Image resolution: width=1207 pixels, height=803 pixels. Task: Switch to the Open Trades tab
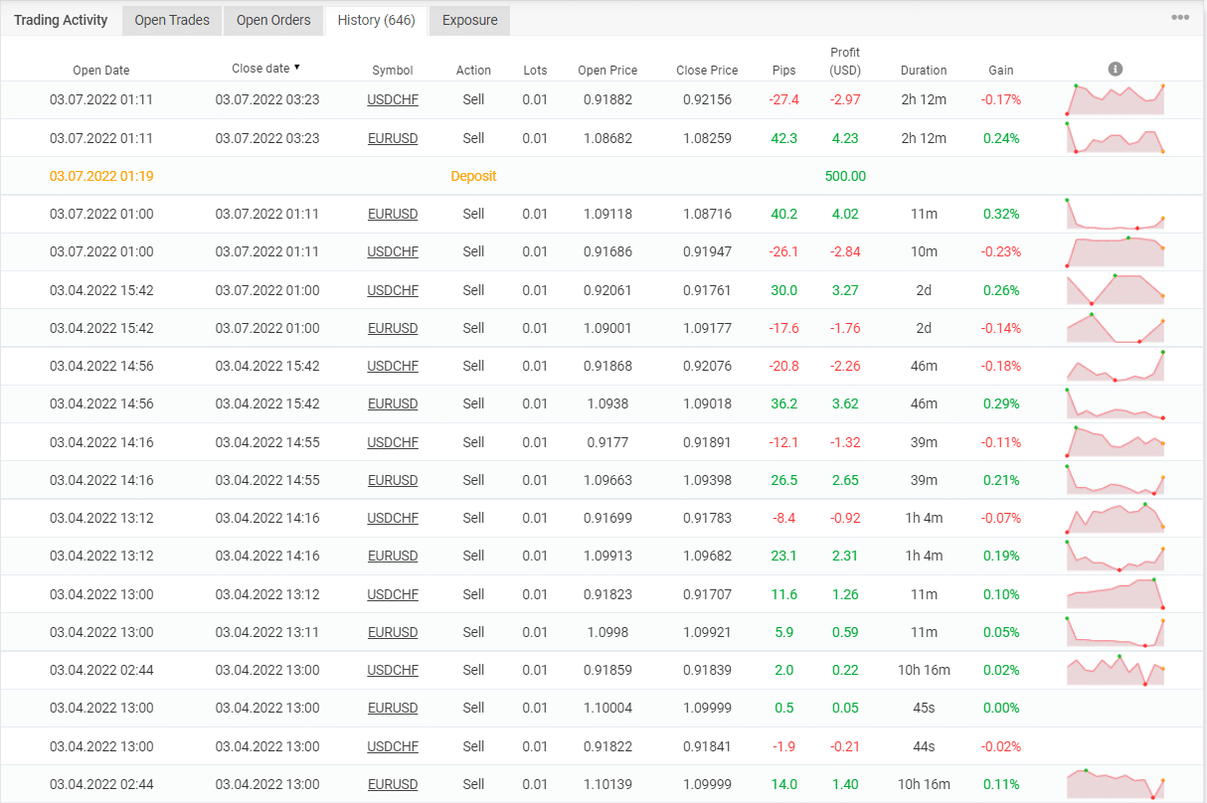(171, 19)
